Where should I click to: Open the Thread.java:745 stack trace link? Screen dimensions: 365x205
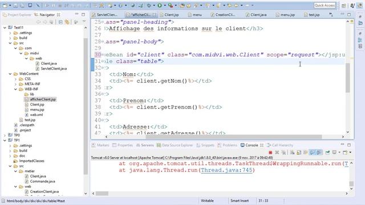tap(226, 170)
